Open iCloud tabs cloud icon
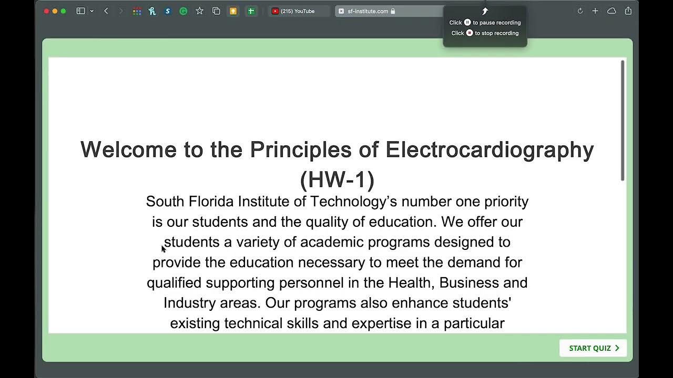673x378 pixels. 611,11
